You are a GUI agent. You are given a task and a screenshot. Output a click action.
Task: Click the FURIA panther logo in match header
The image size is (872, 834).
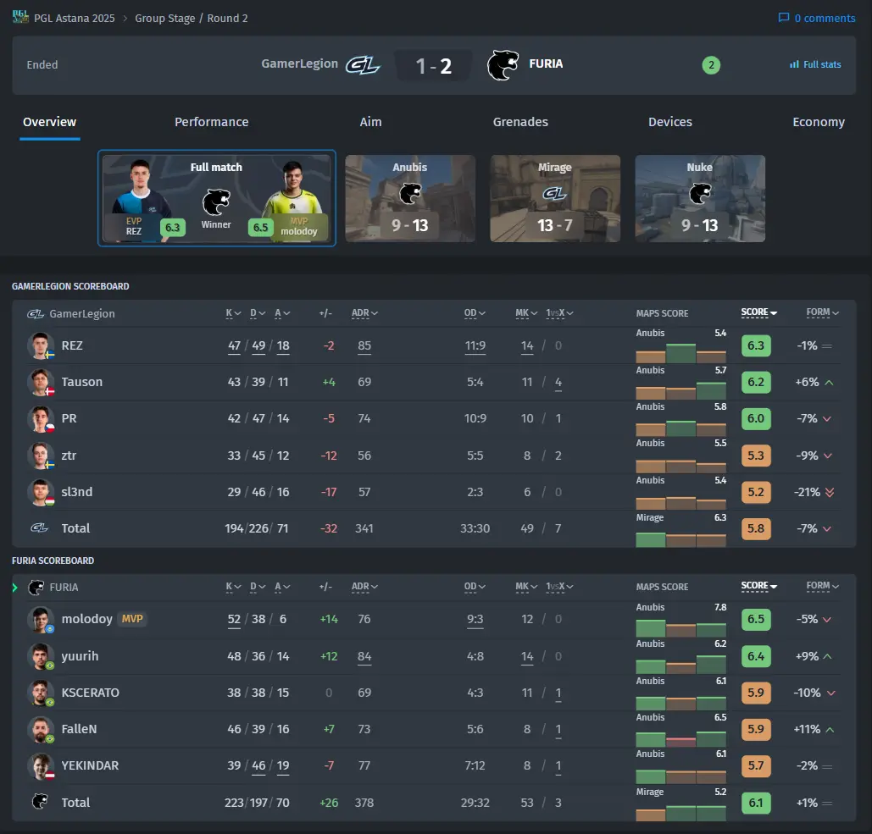tap(503, 65)
